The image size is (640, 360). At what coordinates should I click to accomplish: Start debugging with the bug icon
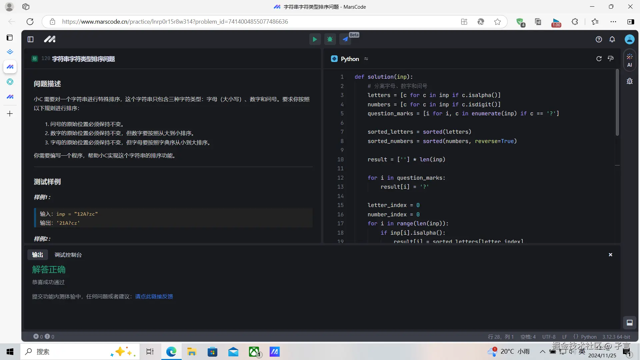(330, 39)
